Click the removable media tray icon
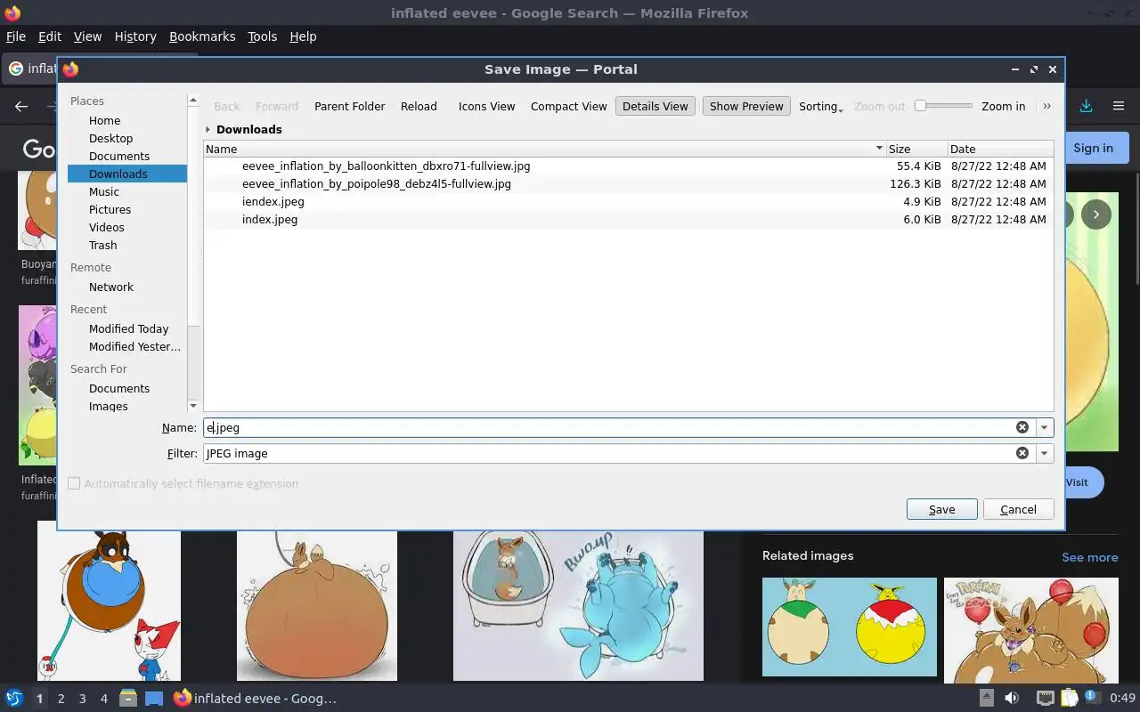Image resolution: width=1140 pixels, height=712 pixels. [x=987, y=699]
